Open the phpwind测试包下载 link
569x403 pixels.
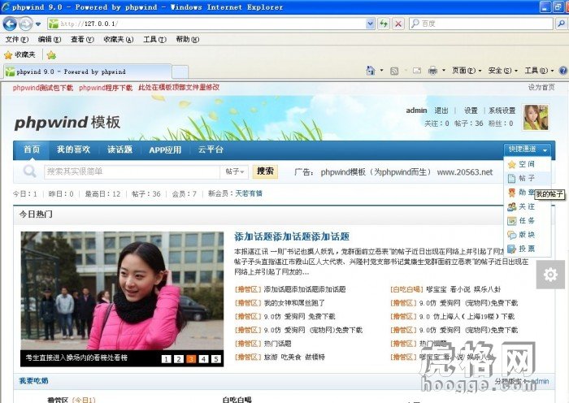43,88
